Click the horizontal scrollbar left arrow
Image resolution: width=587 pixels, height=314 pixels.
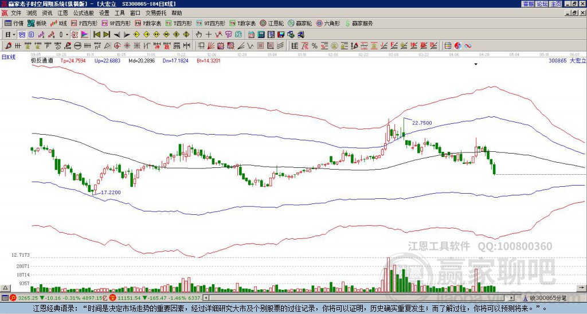click(x=206, y=298)
